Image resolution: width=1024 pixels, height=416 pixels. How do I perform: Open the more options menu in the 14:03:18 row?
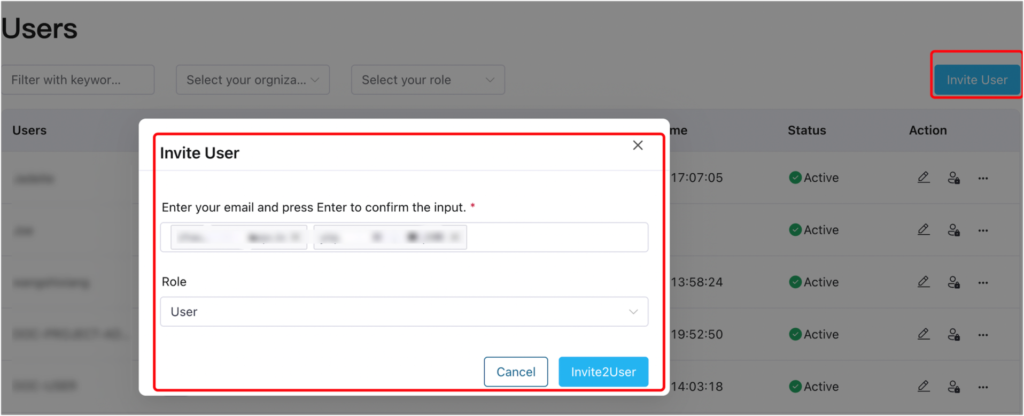983,387
